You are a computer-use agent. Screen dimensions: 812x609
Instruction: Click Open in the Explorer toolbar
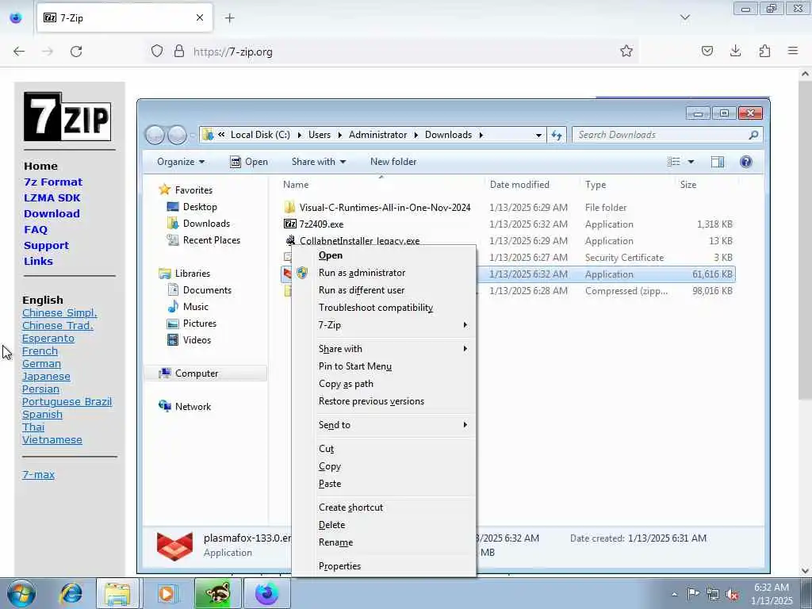point(249,162)
